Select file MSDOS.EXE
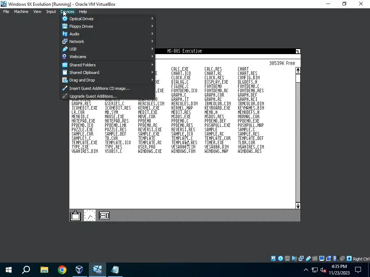Viewport: 370px width, 277px height. point(181,116)
